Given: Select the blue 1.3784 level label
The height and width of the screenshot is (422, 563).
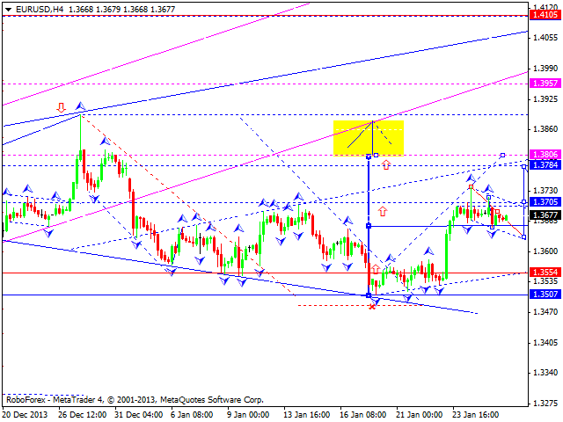Looking at the screenshot, I should 545,165.
